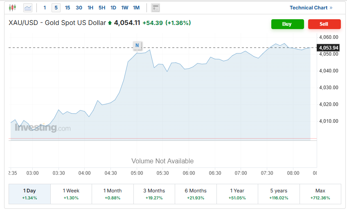Open the 3 Months range tab

154,194
